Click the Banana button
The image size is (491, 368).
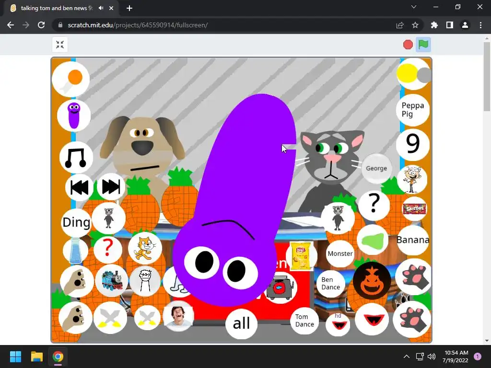[413, 240]
